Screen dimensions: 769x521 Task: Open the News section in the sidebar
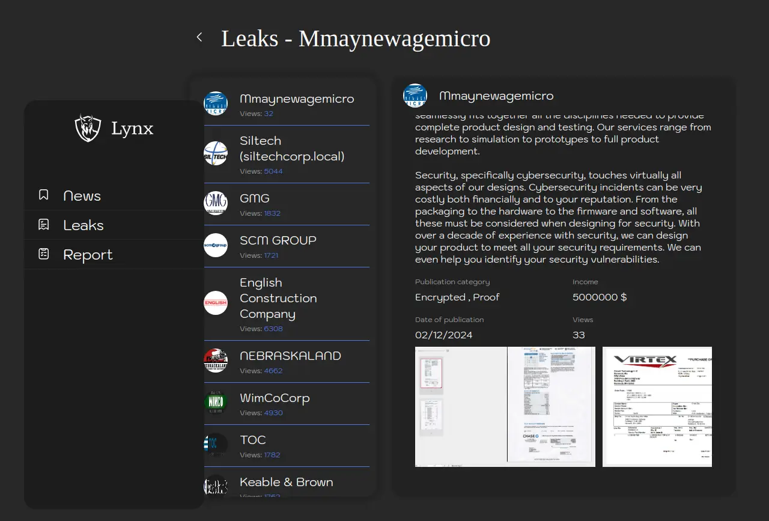coord(82,196)
